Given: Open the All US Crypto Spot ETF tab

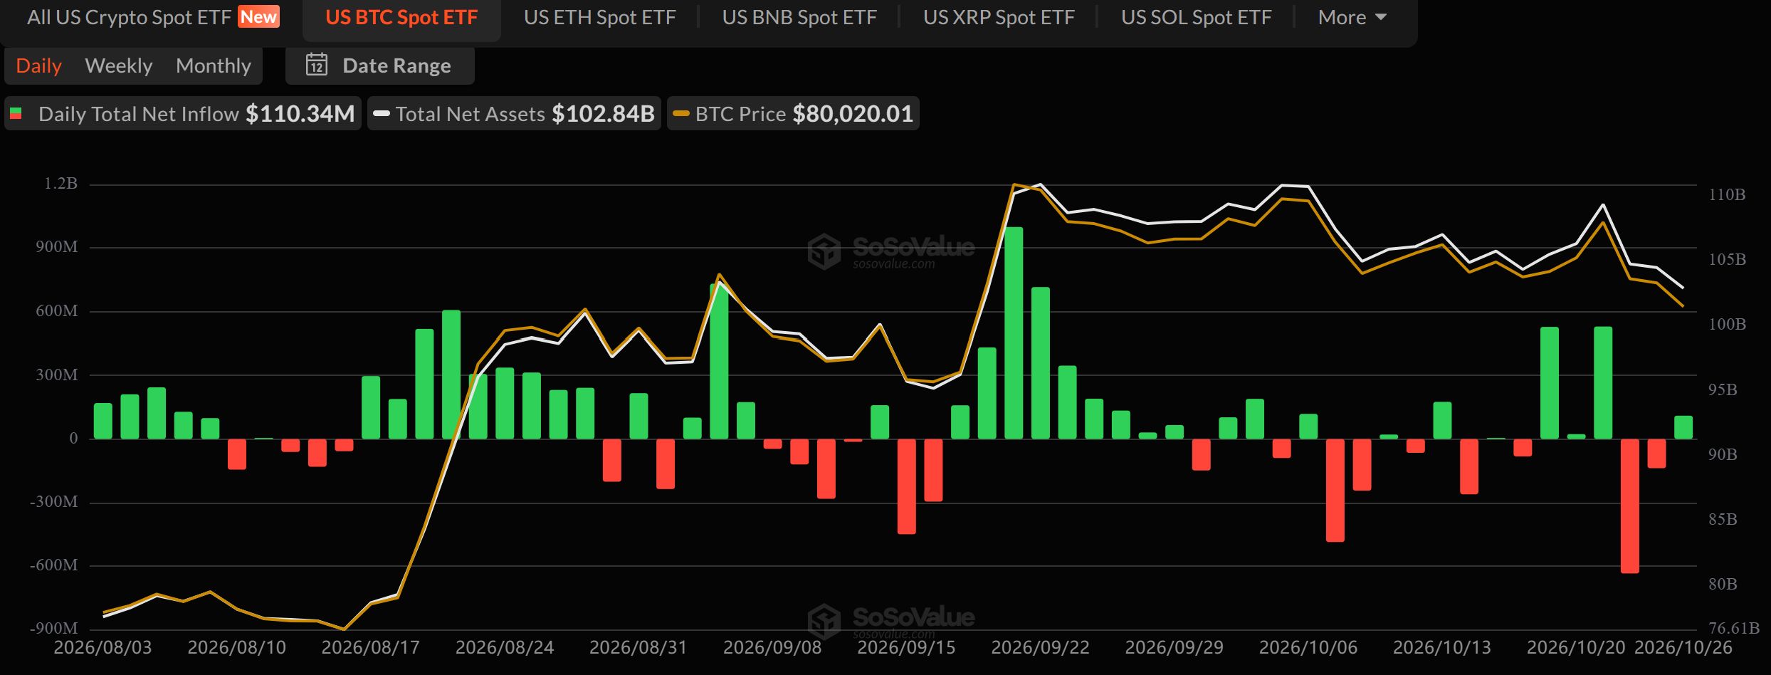Looking at the screenshot, I should tap(152, 17).
